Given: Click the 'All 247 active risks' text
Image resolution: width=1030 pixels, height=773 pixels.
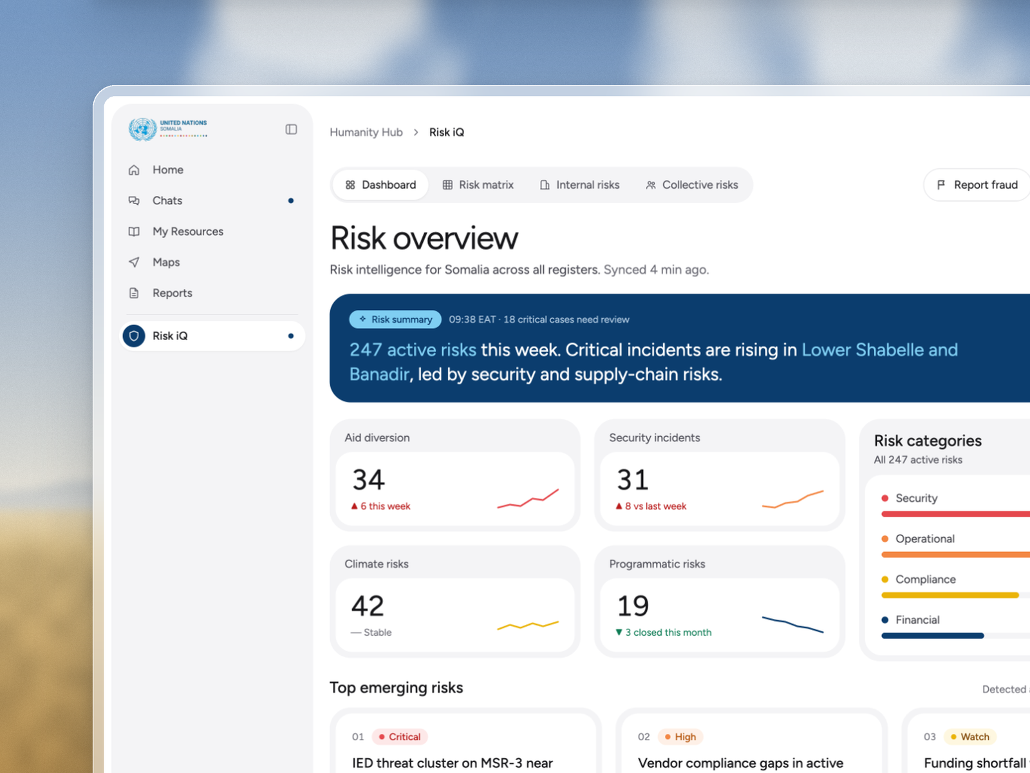Looking at the screenshot, I should [918, 460].
